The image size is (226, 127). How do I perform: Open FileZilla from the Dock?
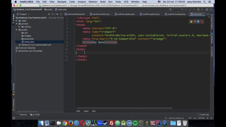click(112, 123)
